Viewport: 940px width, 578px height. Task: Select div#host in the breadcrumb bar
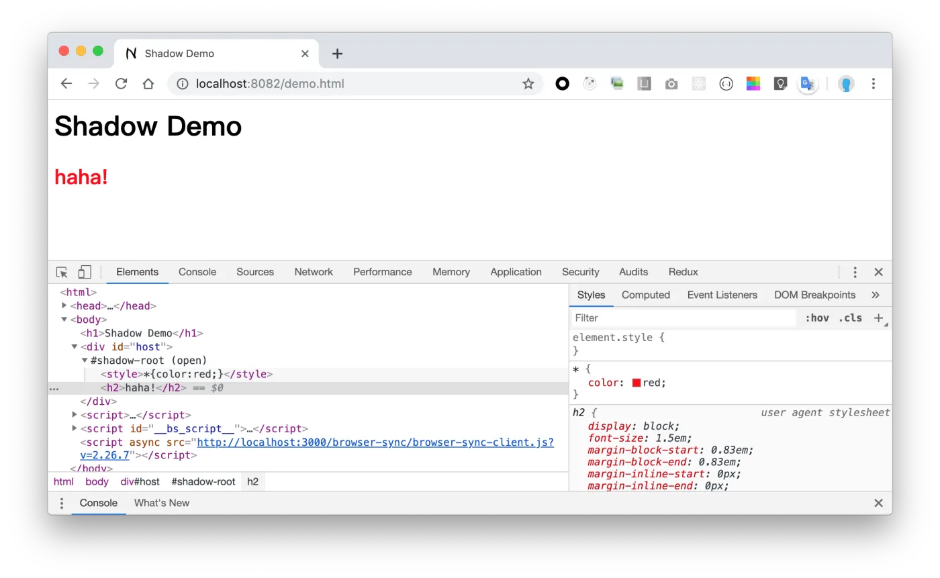pos(140,481)
